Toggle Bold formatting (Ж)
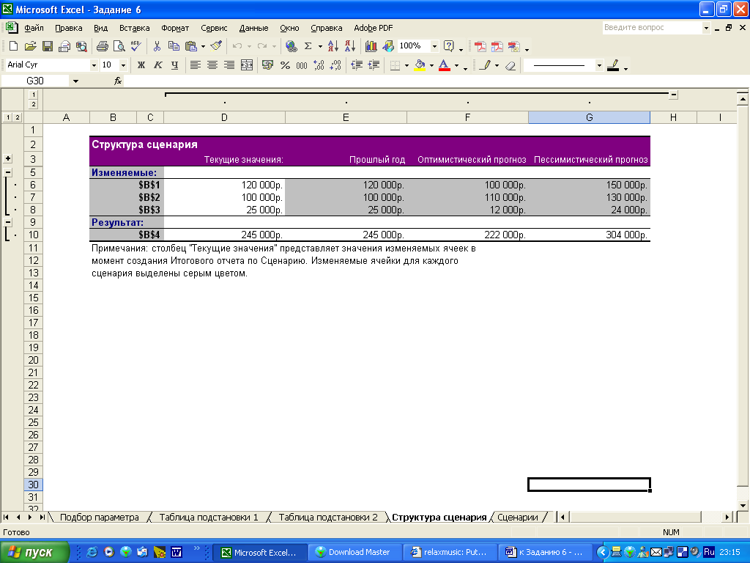Screen dimensions: 750x563 pos(141,65)
